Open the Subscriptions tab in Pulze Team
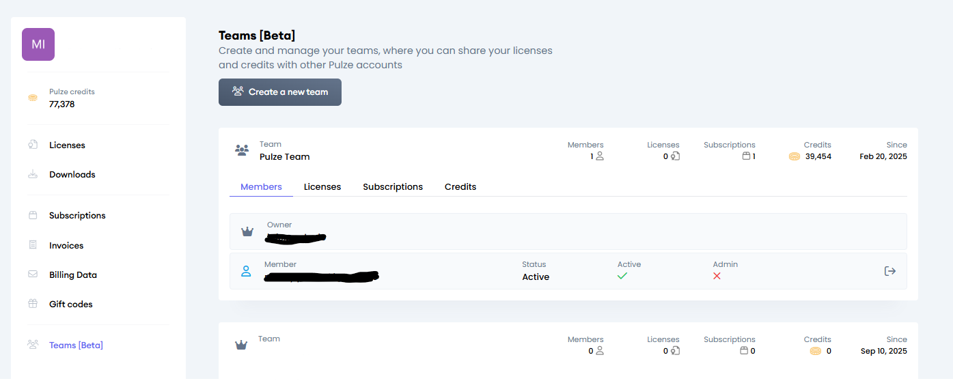 coord(393,186)
